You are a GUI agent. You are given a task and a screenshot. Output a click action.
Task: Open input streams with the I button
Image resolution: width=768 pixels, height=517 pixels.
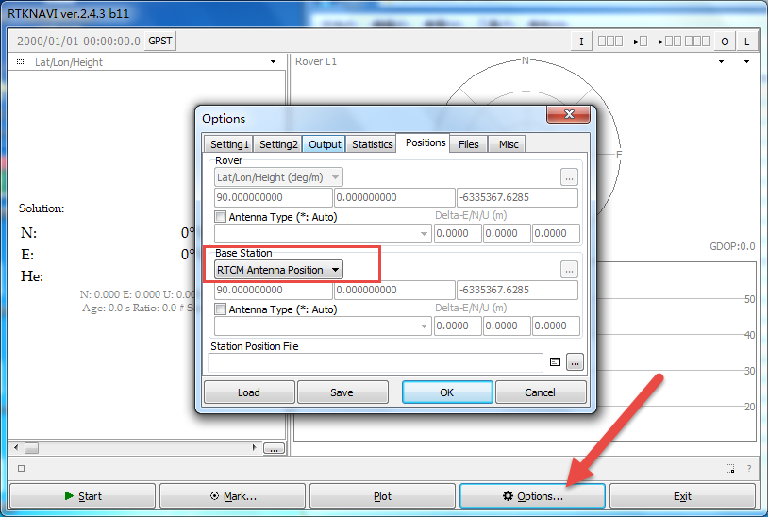click(x=581, y=42)
